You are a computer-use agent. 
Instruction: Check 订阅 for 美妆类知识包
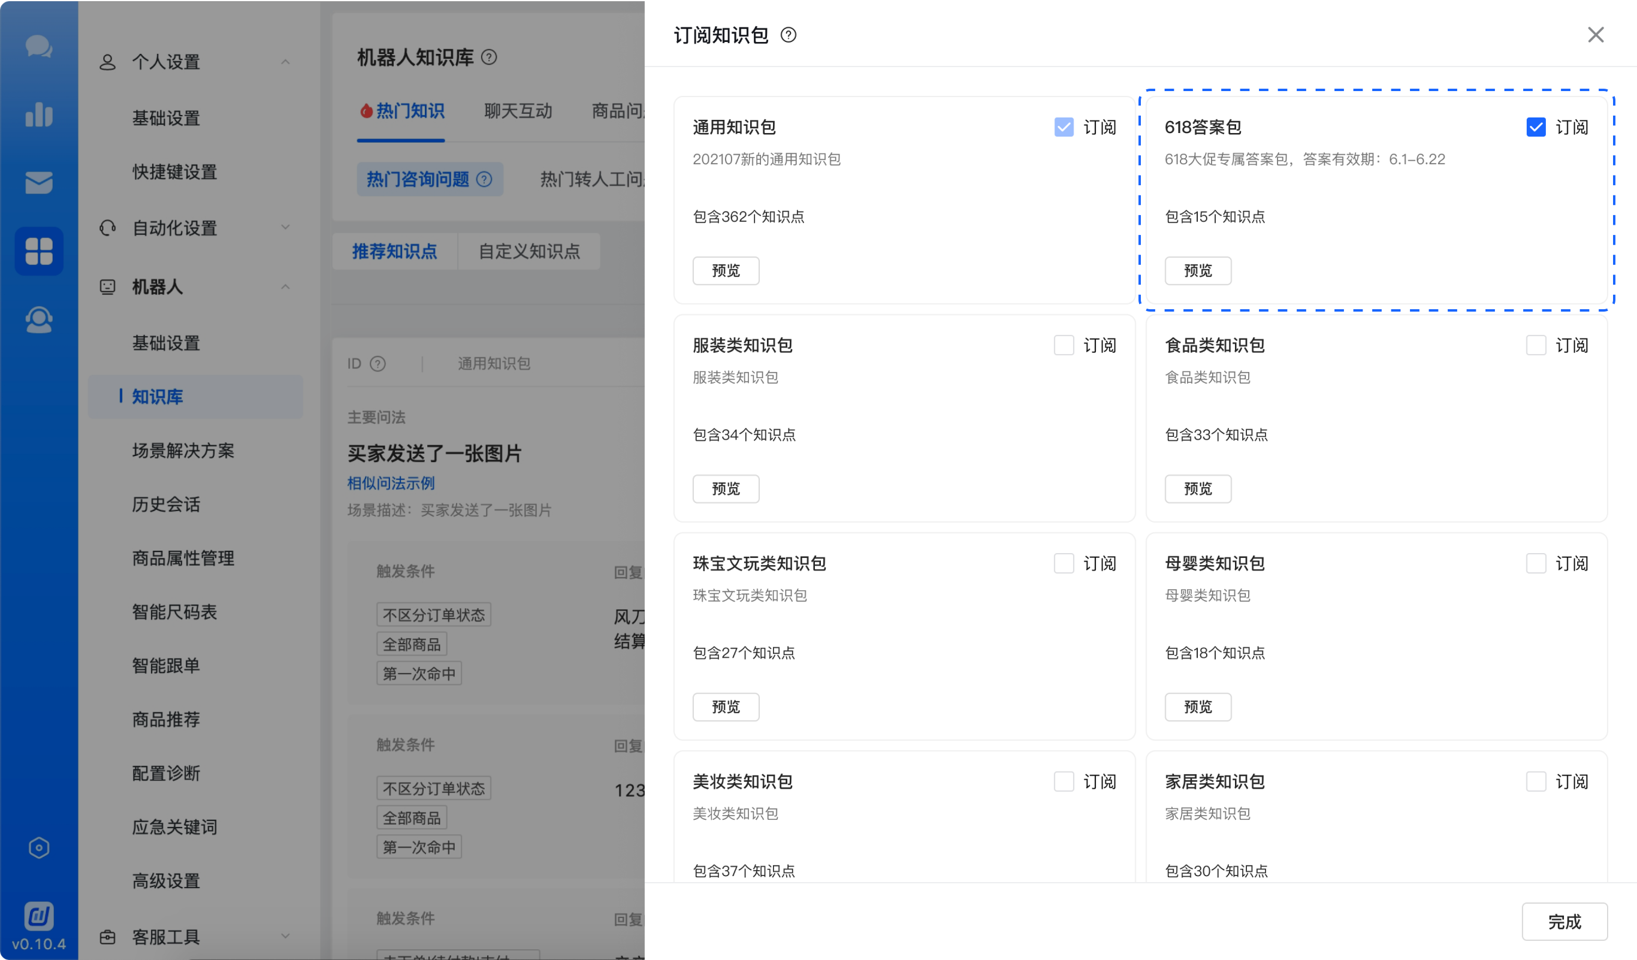click(1064, 782)
